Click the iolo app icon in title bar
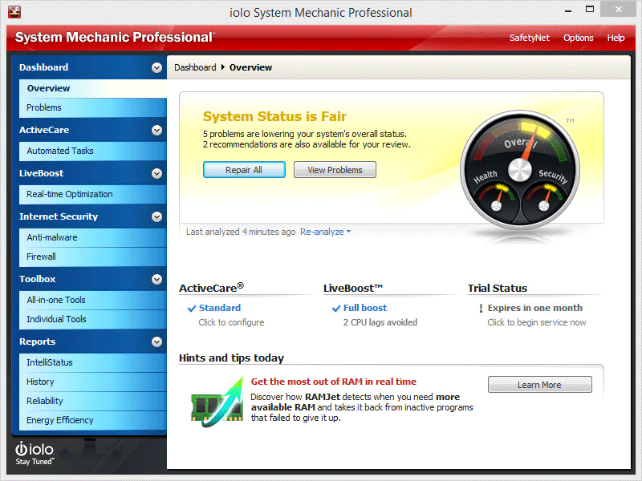Image resolution: width=642 pixels, height=481 pixels. coord(14,12)
